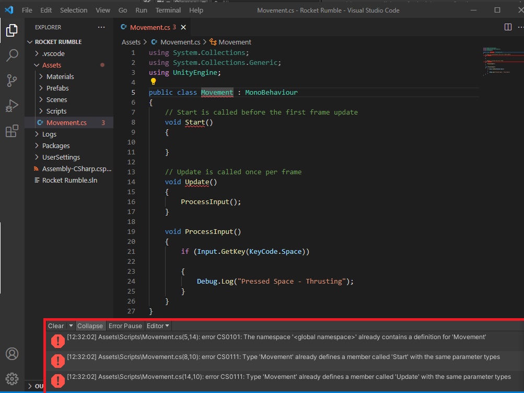Open the Clear dropdown arrow
Viewport: 524px width, 393px height.
click(71, 325)
